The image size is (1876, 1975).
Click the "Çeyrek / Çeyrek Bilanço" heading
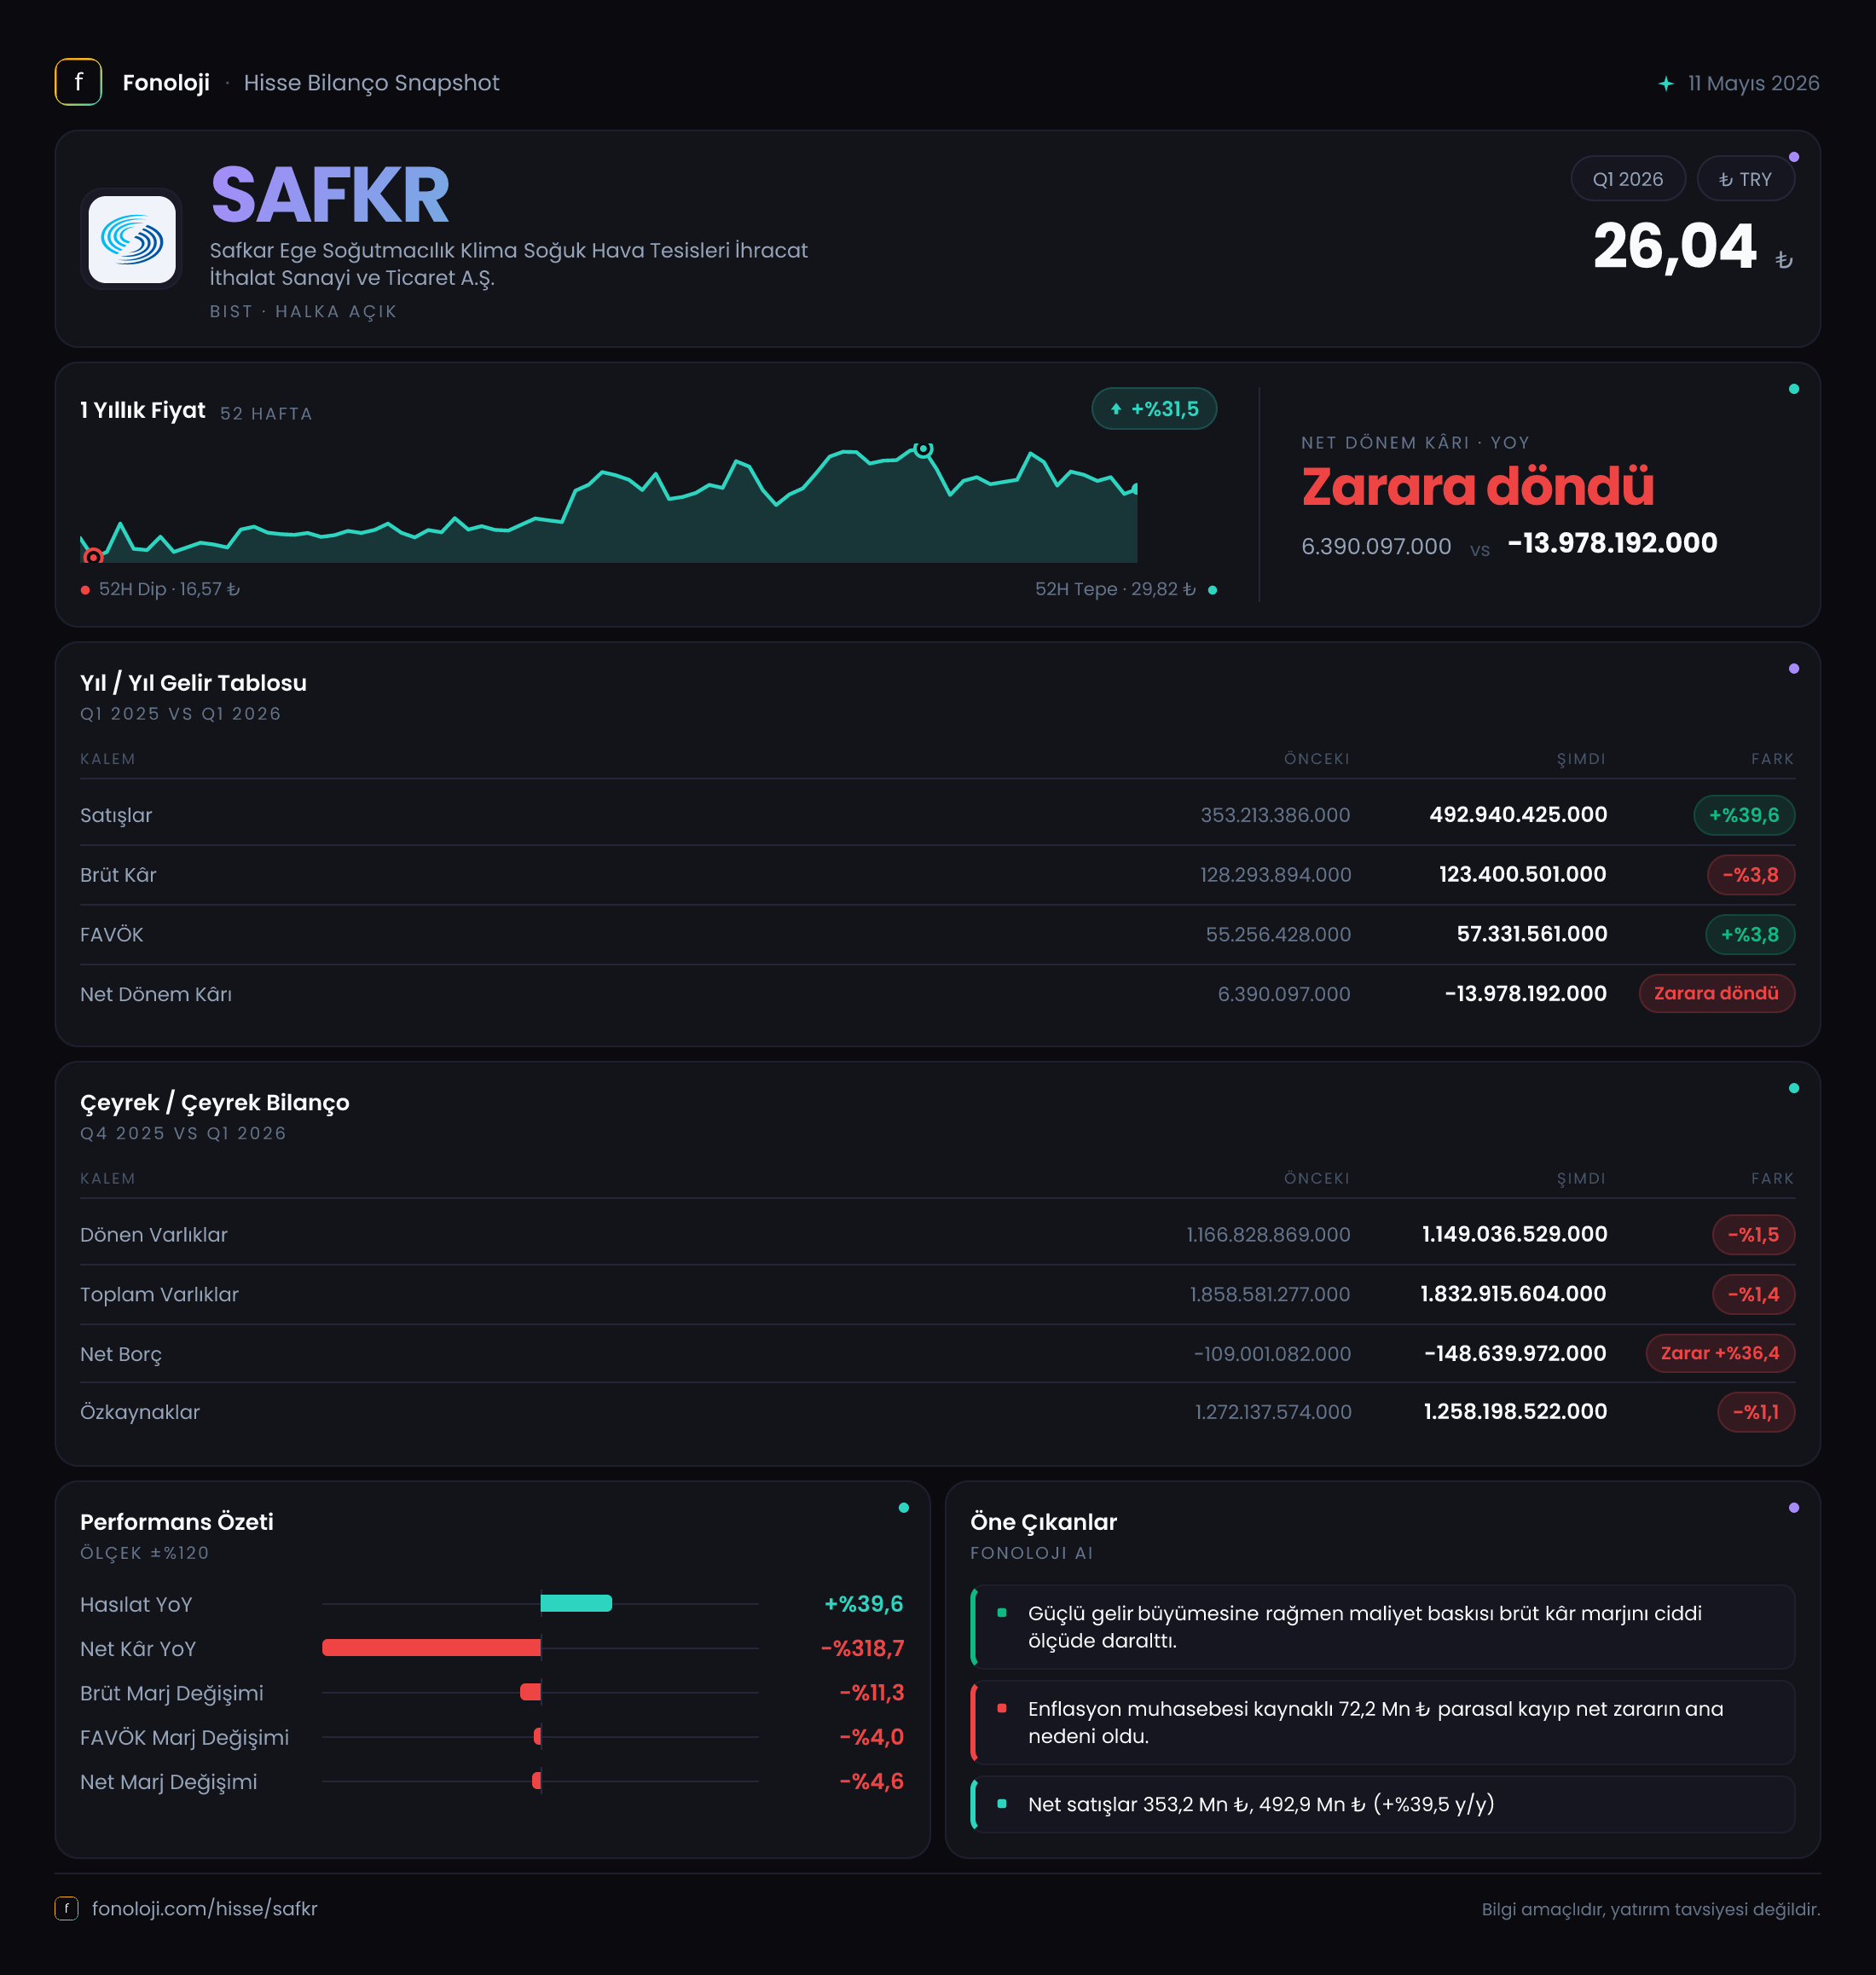pyautogui.click(x=215, y=1103)
